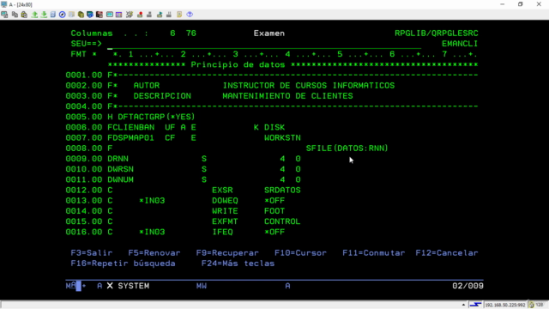Click the tools preferences toolbar icon

(130, 15)
